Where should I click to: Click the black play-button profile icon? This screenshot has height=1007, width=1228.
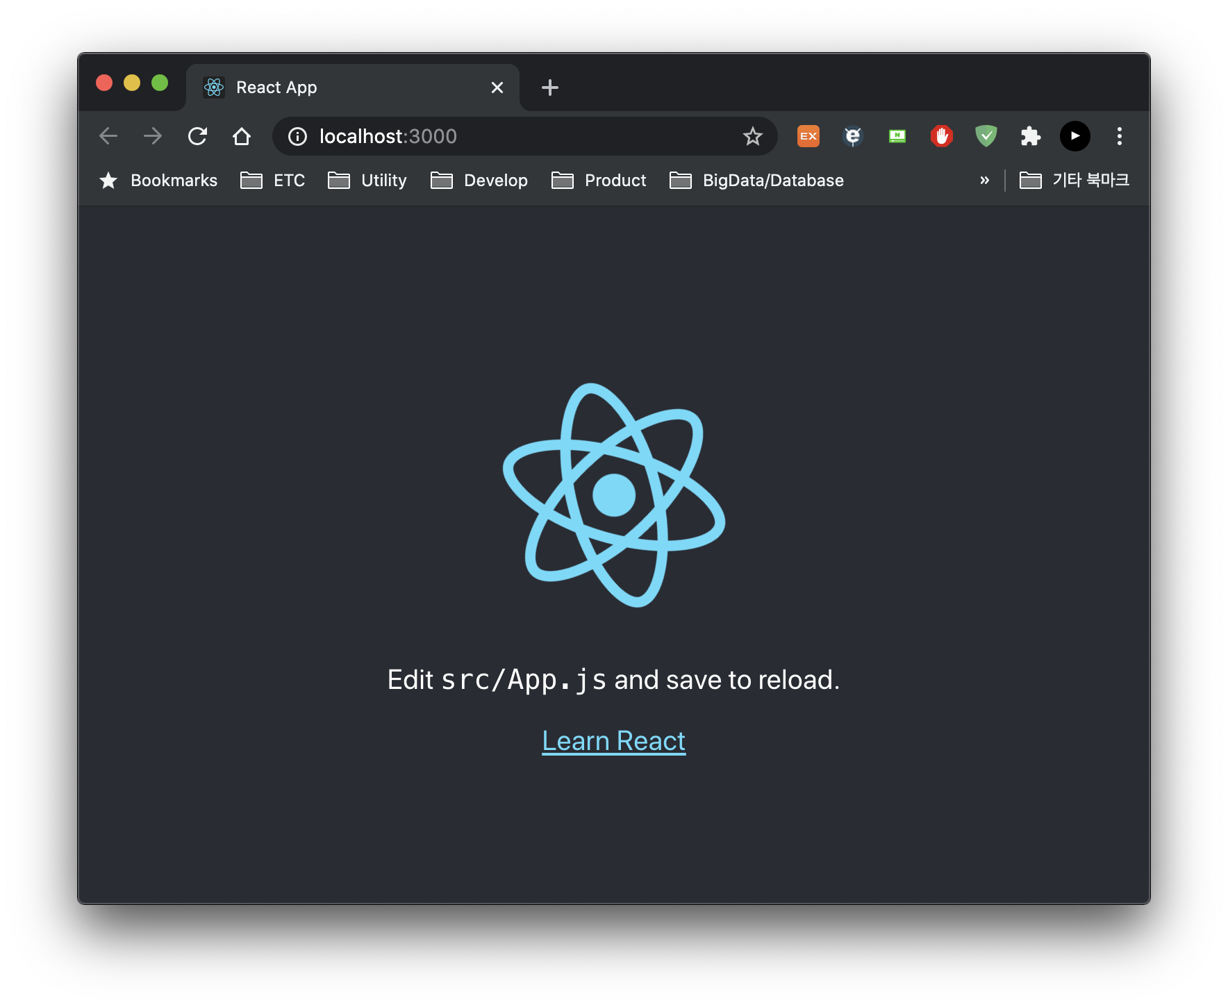tap(1075, 136)
